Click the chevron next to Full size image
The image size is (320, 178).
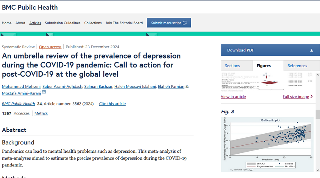click(312, 96)
